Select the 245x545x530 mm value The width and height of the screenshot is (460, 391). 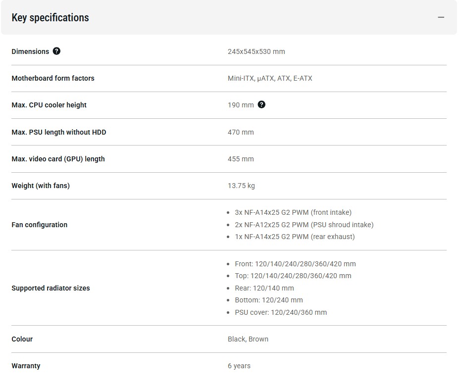coord(256,51)
